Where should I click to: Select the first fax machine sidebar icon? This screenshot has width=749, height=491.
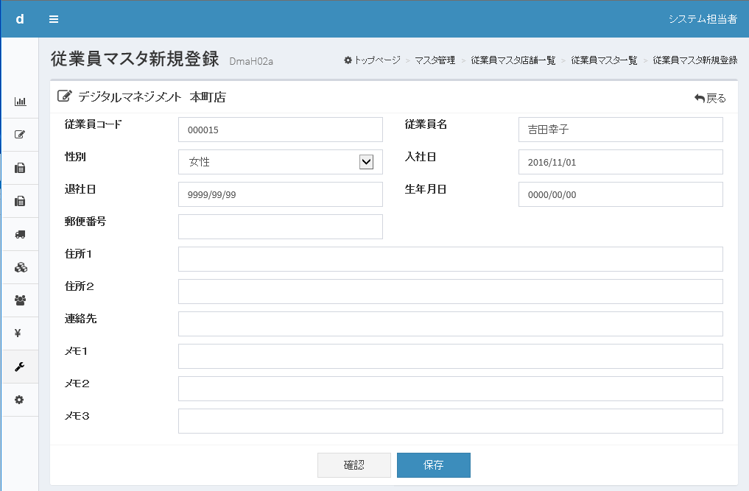(x=20, y=168)
